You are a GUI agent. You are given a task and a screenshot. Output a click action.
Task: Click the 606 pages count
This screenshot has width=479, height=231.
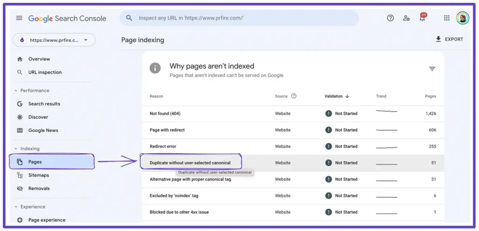tap(433, 130)
